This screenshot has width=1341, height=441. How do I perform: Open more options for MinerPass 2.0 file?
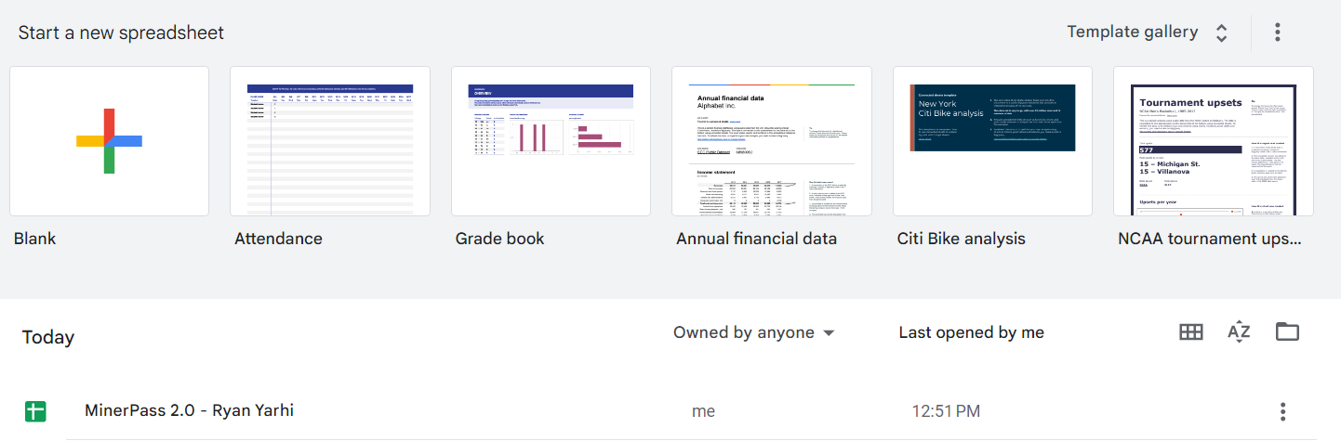pos(1283,411)
